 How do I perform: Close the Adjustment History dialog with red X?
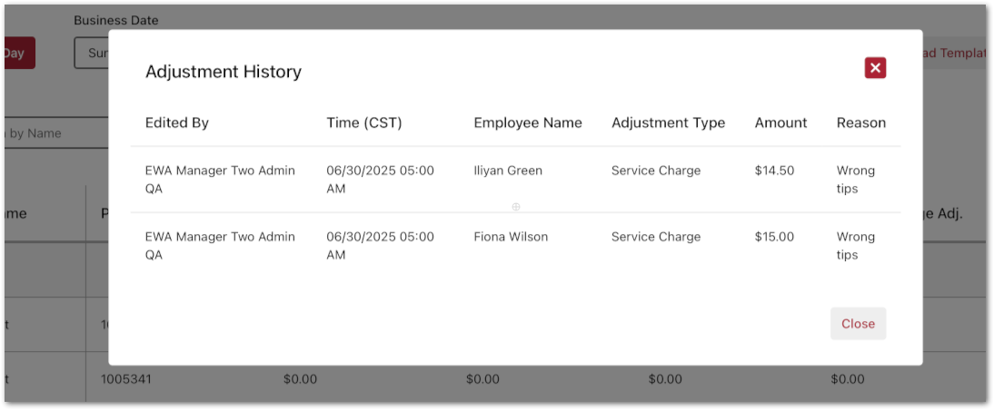[875, 68]
